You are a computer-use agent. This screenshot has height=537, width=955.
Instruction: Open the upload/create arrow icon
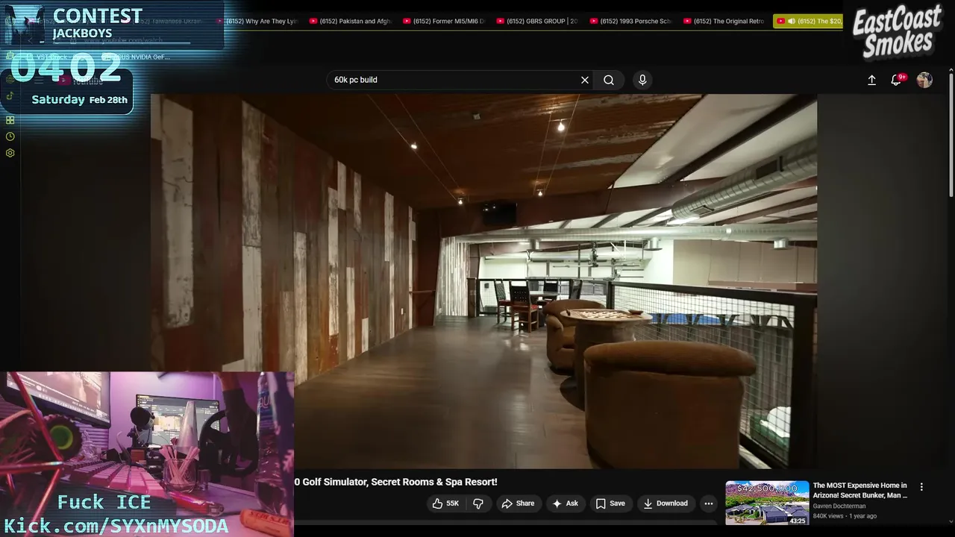pos(871,80)
